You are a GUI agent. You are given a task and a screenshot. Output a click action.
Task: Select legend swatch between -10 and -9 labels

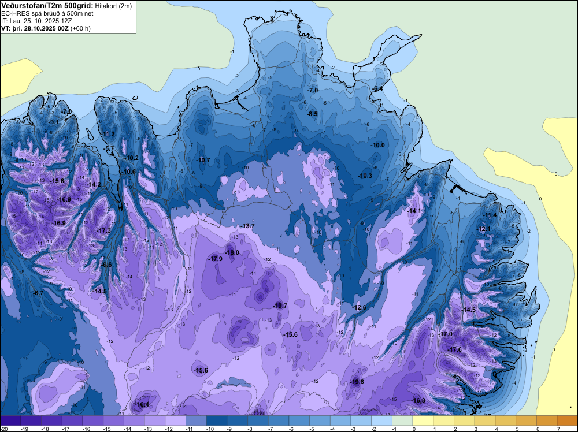point(217,420)
